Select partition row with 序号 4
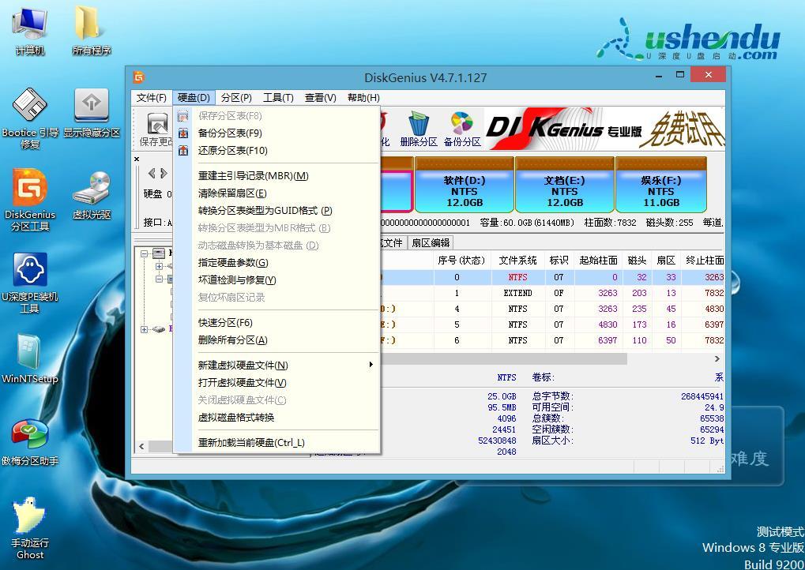805x570 pixels. pos(552,309)
